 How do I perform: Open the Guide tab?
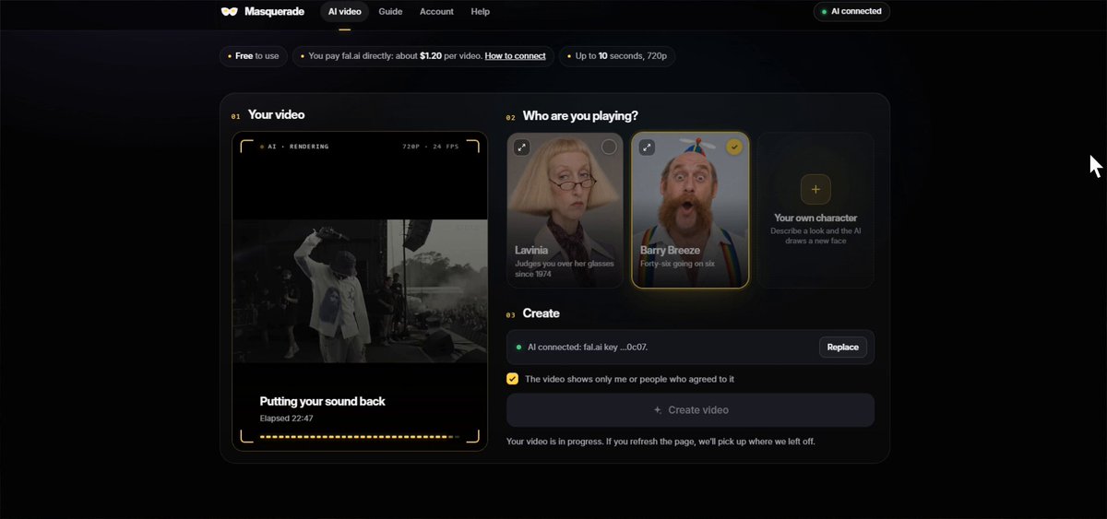coord(390,12)
